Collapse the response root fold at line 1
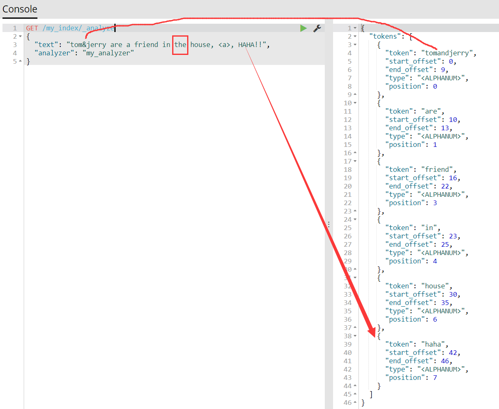Screen dimensions: 499x409 [355, 28]
